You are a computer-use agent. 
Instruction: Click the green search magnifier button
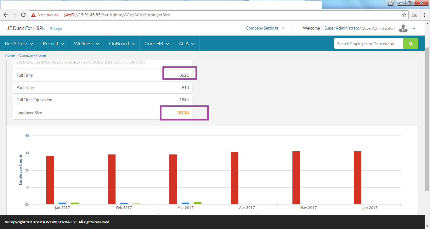(410, 44)
